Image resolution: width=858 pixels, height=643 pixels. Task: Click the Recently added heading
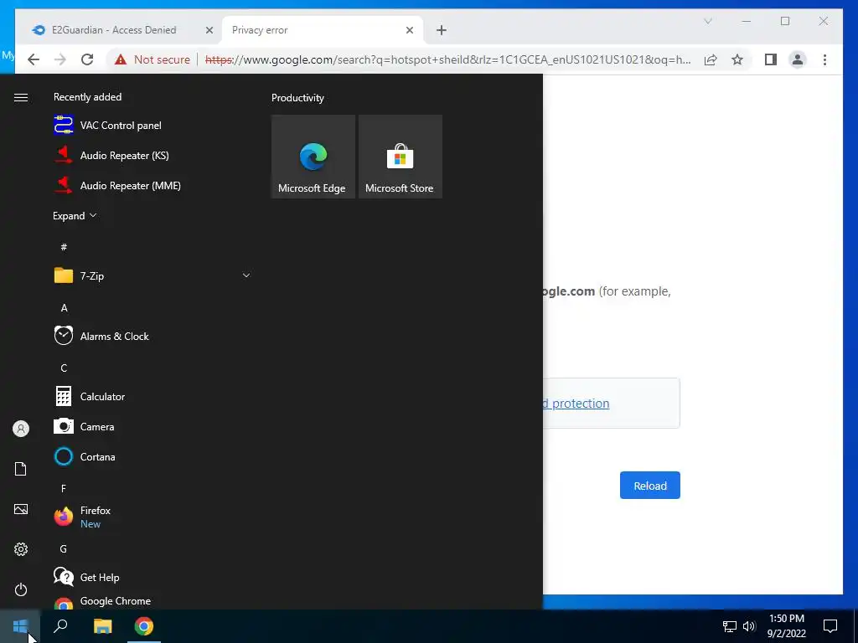[87, 97]
